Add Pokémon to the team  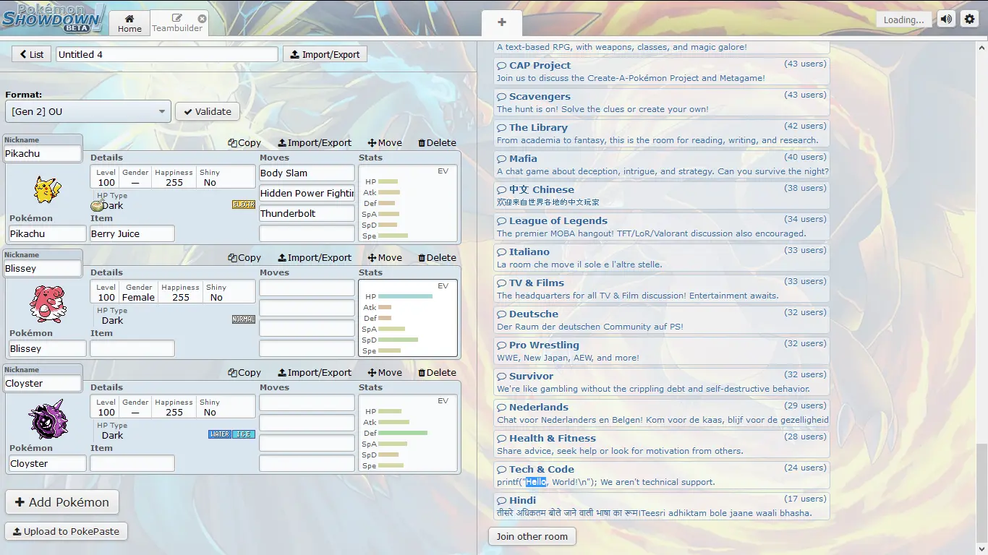click(62, 502)
